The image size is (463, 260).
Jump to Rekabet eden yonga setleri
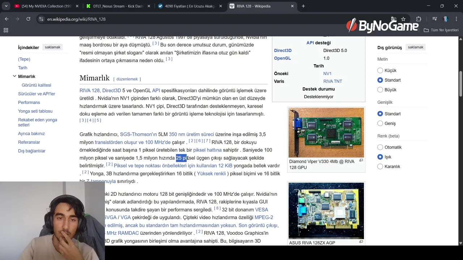tap(37, 122)
